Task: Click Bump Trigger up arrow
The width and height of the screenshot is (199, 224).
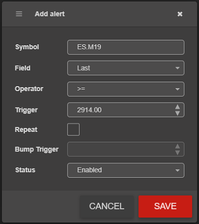Action: [x=178, y=146]
